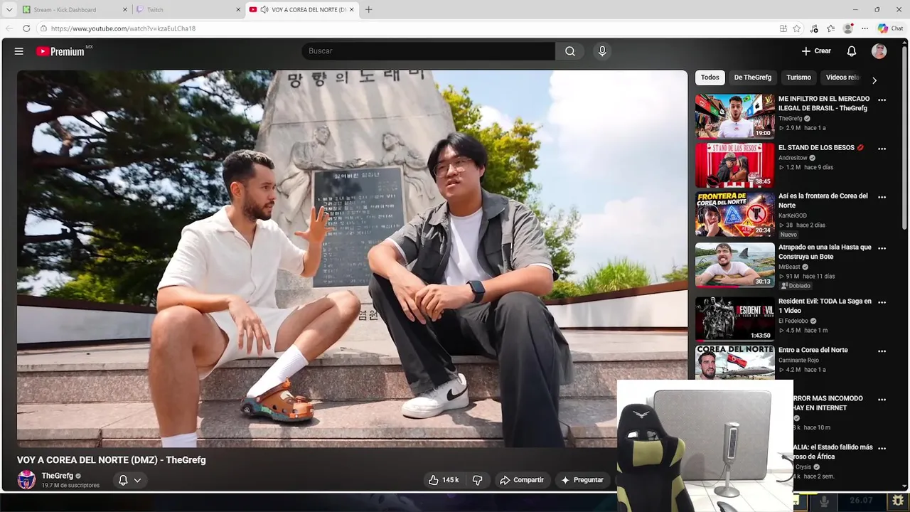The height and width of the screenshot is (512, 910).
Task: Open title 'Resident Evil: TODA La Saga'
Action: (x=825, y=306)
